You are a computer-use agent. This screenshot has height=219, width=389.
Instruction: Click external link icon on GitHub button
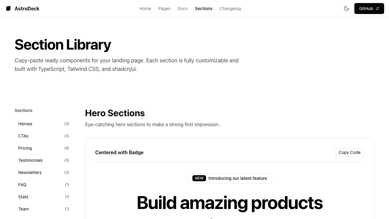tap(377, 9)
